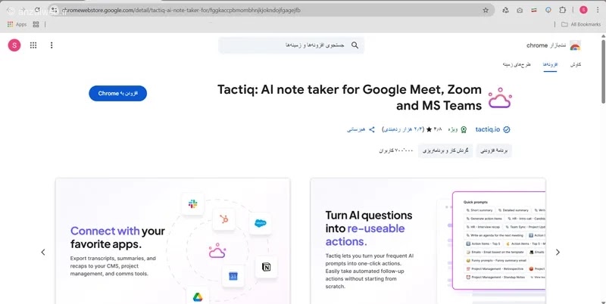Open Chrome's three-dot menu
Screen dimensions: 606x304
[597, 11]
